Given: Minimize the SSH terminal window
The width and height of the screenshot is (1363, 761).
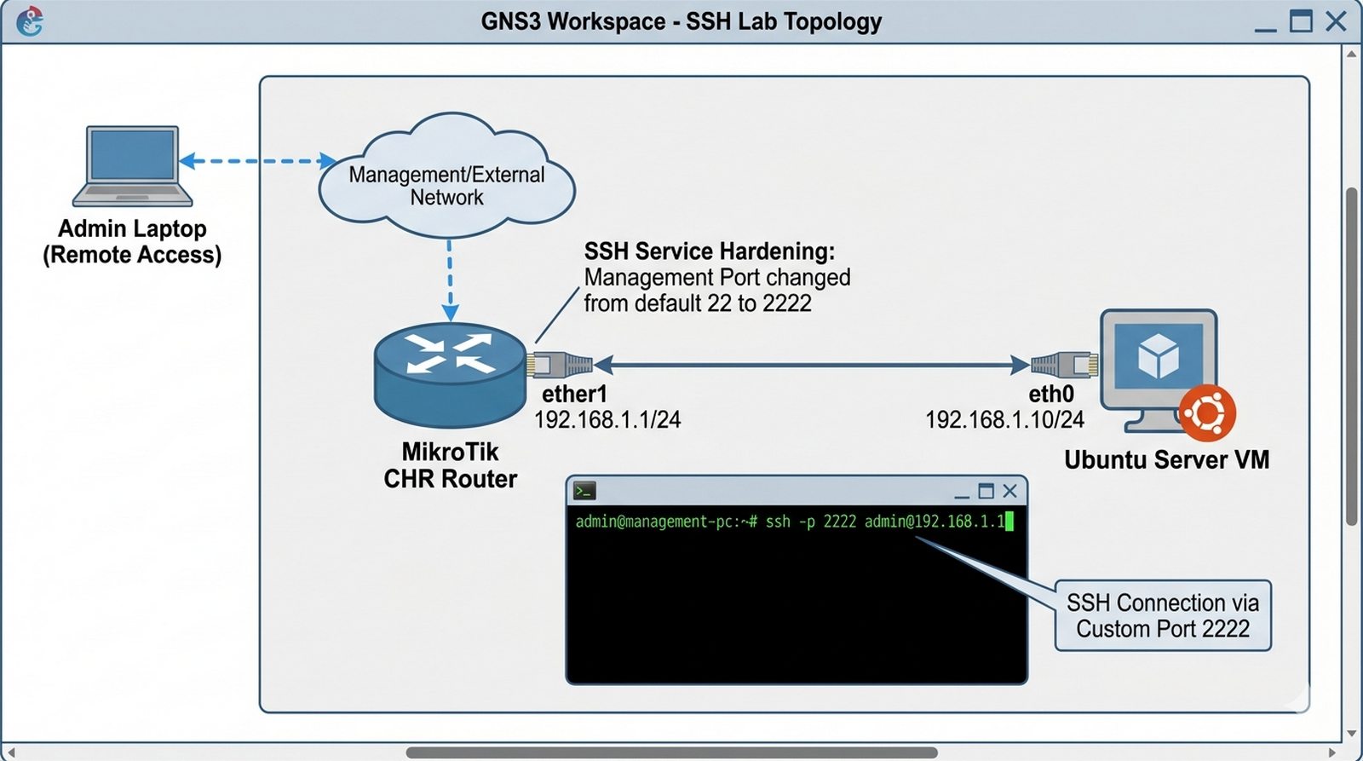Looking at the screenshot, I should 962,493.
